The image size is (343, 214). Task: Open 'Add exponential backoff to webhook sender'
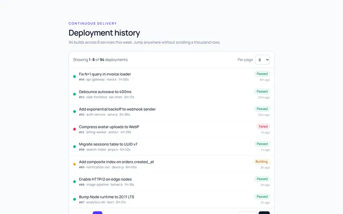click(117, 109)
